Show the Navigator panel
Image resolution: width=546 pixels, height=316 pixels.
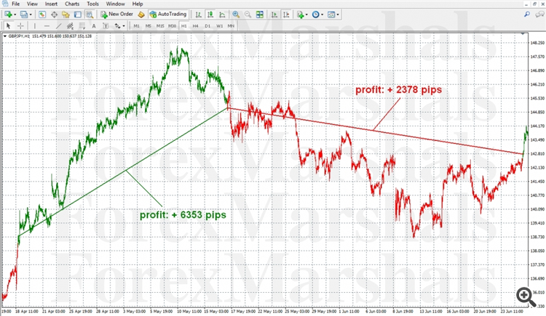tap(66, 15)
